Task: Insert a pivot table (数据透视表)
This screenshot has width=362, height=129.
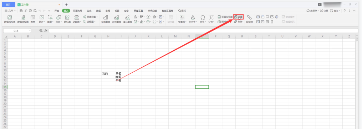Action: (x=10, y=19)
